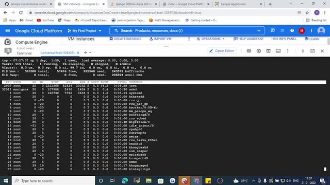Click the java process row in top output
The width and height of the screenshot is (330, 185).
[164, 86]
